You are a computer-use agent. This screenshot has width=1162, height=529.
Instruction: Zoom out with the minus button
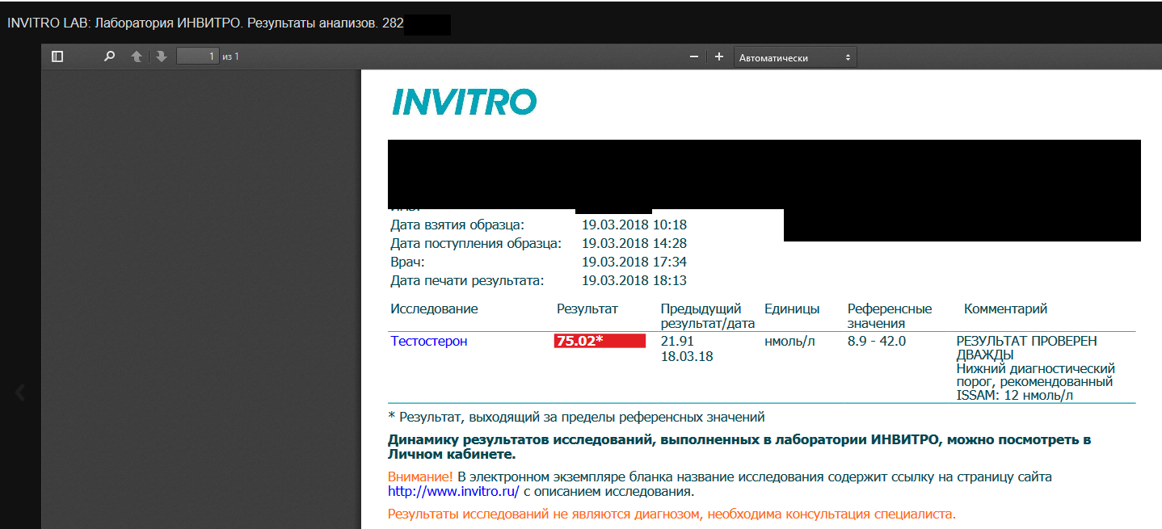tap(693, 57)
